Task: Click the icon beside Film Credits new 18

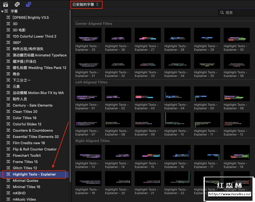Action: coord(8,143)
